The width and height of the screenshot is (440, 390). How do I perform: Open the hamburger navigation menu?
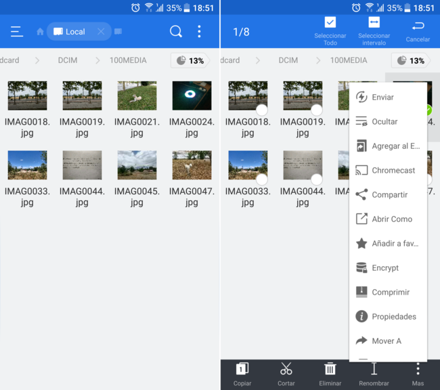[x=17, y=32]
